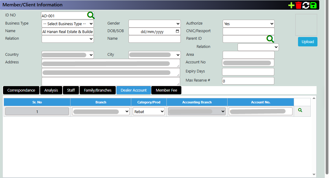Expand the Relation dropdown below Name
This screenshot has height=178, width=329.
click(67, 39)
